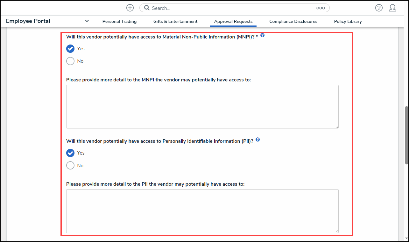
Task: Open the search bar ellipsis options
Action: 321,8
